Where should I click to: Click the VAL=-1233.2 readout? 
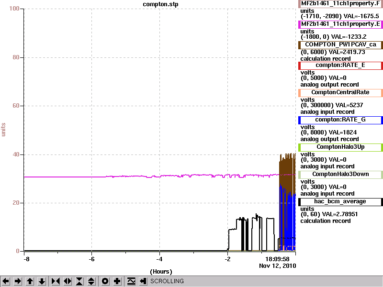[x=349, y=37]
